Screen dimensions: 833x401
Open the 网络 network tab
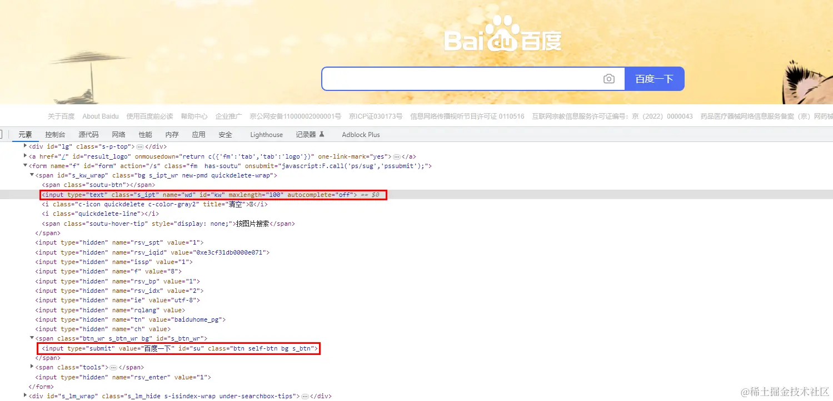[x=118, y=134]
